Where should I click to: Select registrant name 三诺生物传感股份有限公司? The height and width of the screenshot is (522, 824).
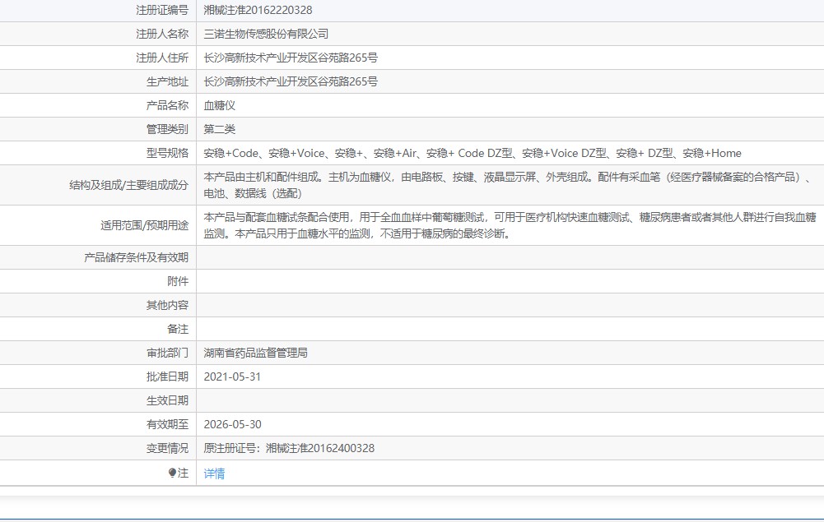266,34
